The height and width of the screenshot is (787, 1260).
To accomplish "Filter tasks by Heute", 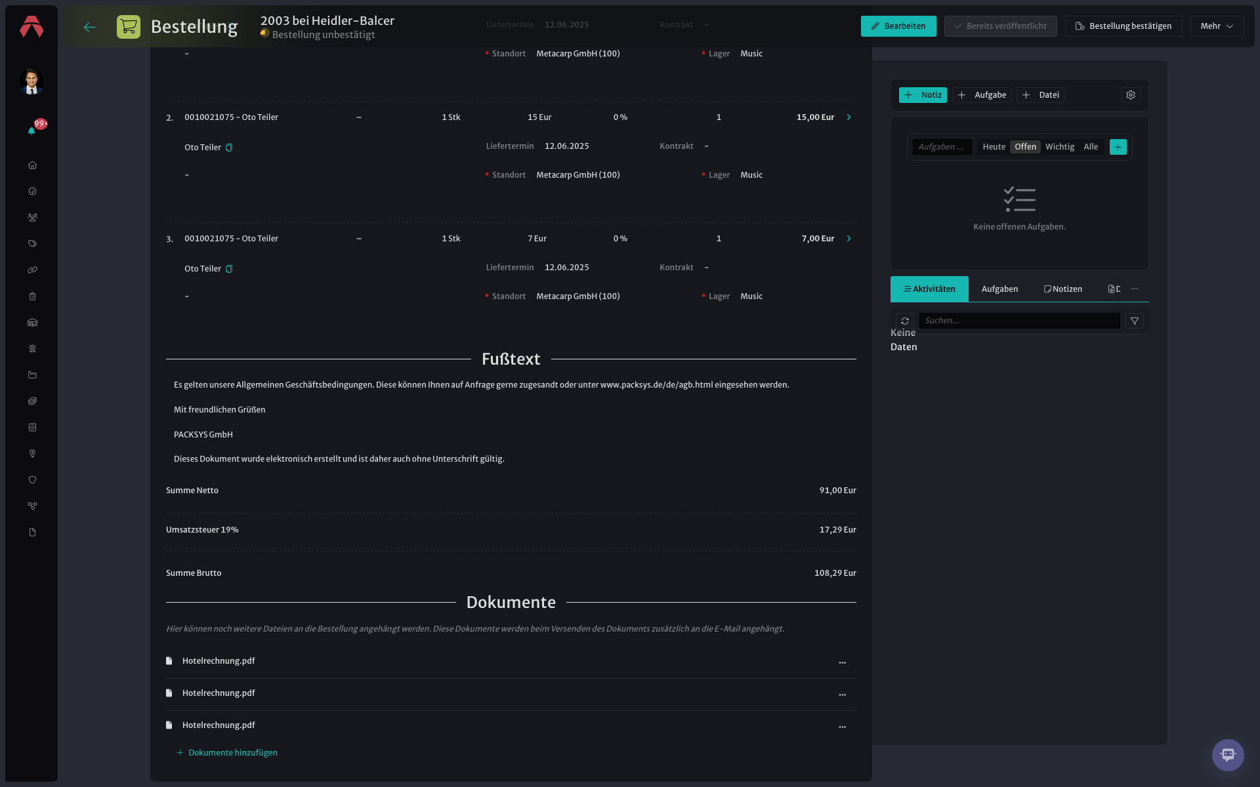I will click(994, 147).
